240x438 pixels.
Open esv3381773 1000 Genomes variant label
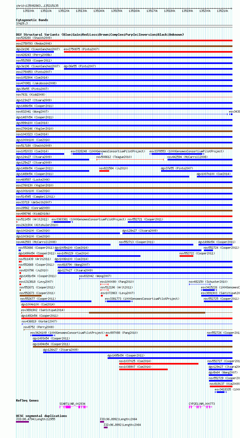click(142, 299)
